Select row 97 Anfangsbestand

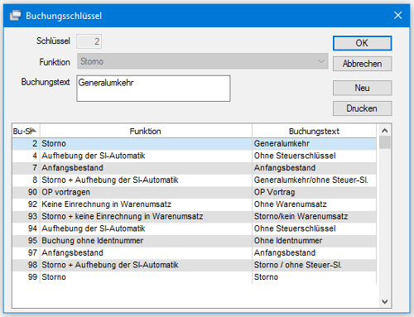click(195, 253)
